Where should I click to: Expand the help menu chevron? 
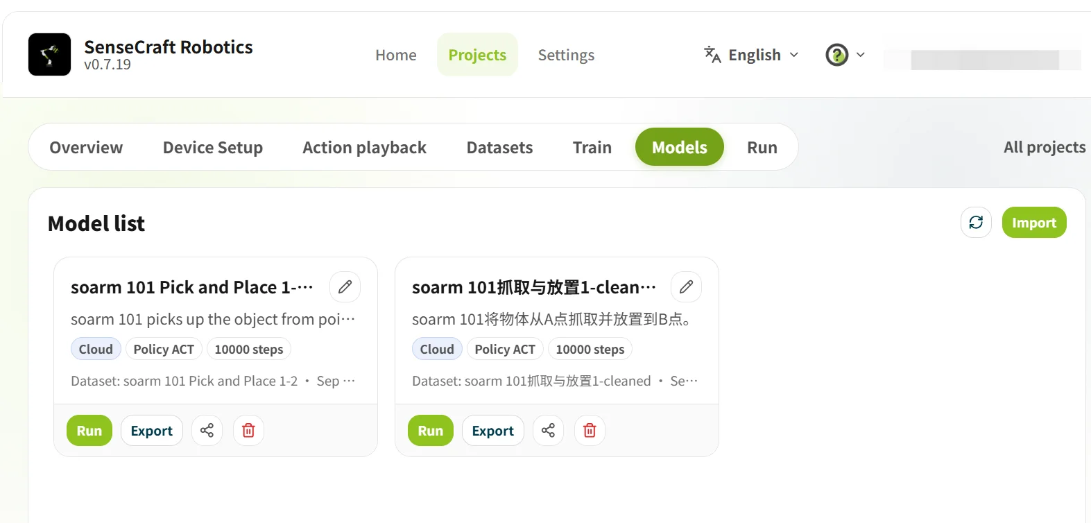click(x=861, y=55)
